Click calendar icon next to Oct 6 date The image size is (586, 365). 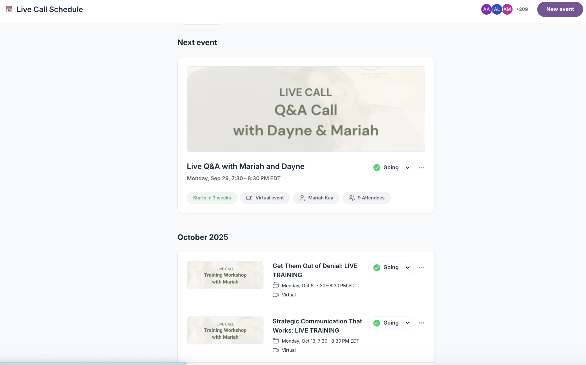coord(275,285)
